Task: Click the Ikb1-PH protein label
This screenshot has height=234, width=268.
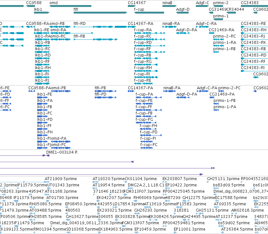Action: [45, 132]
